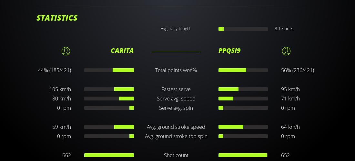Click CARITA's fastest serve bar

pyautogui.click(x=109, y=89)
